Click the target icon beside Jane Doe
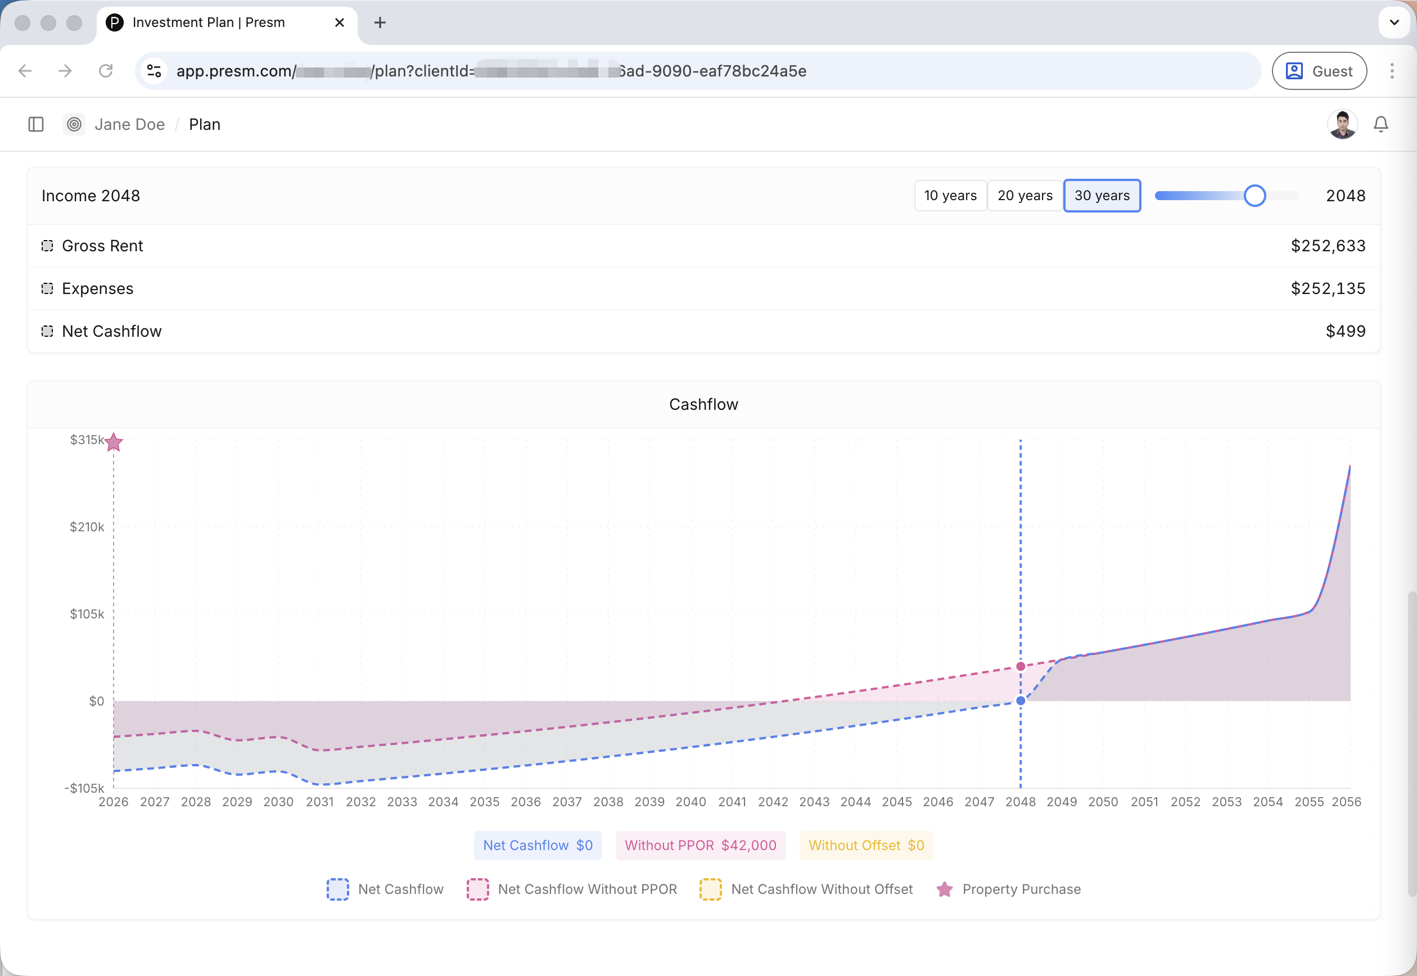The width and height of the screenshot is (1417, 976). [74, 124]
